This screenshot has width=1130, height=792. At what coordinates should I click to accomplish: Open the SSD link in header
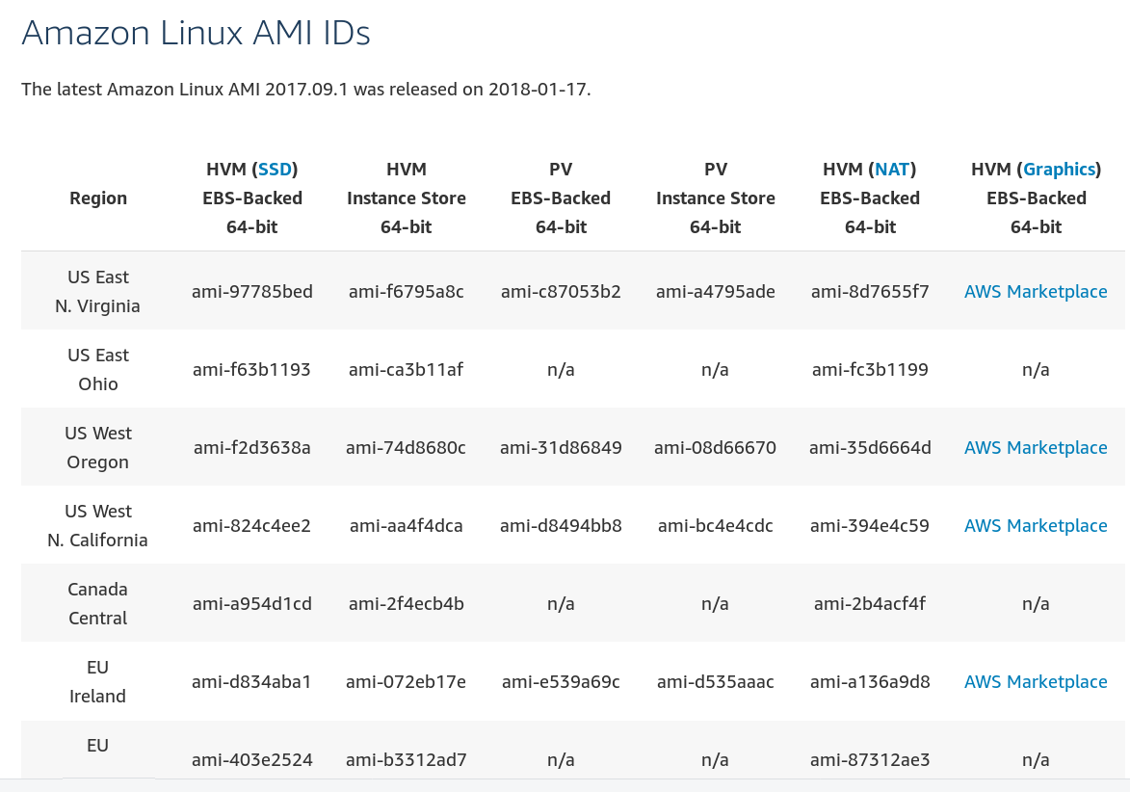(x=275, y=170)
